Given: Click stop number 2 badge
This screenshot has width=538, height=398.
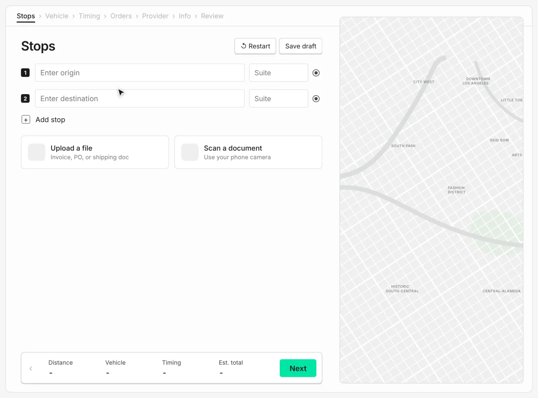Looking at the screenshot, I should [x=25, y=98].
